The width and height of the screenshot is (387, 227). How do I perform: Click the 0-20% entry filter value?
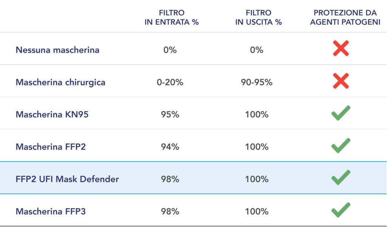(x=170, y=82)
